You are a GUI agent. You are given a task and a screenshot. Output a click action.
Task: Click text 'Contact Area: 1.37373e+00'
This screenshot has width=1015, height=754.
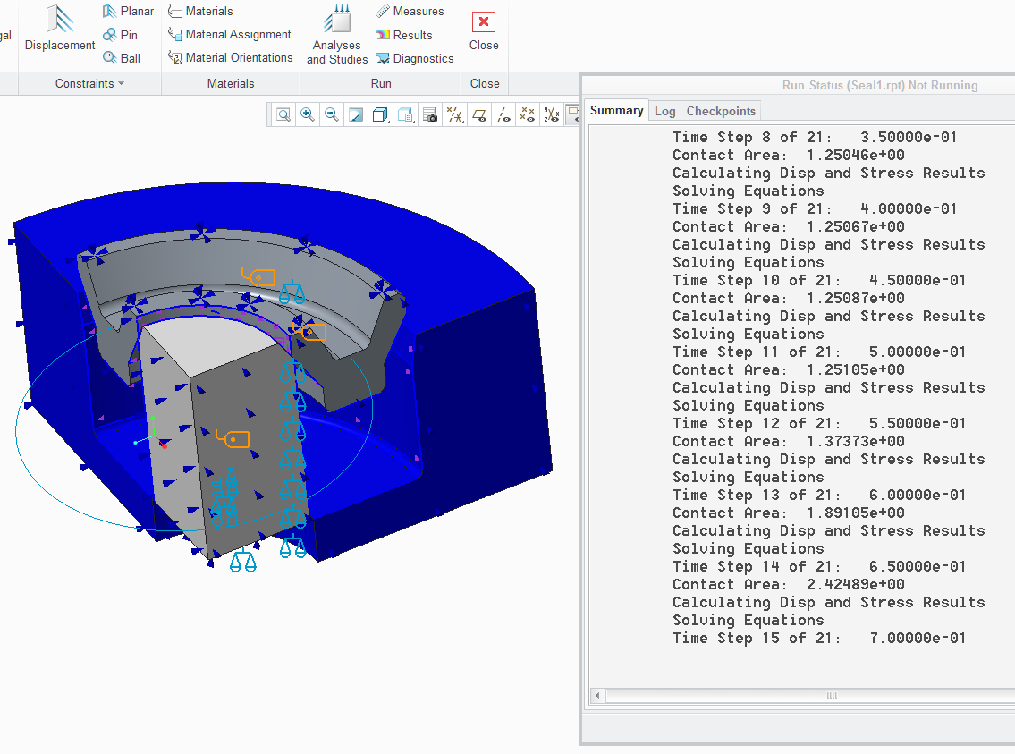789,441
